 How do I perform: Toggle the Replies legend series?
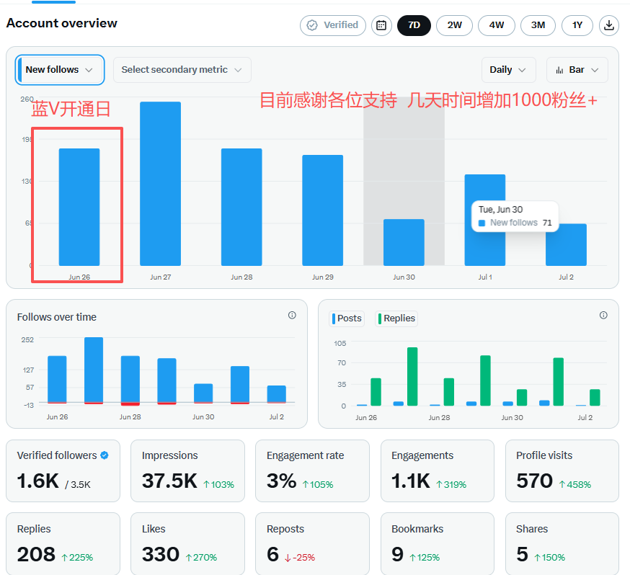(396, 318)
